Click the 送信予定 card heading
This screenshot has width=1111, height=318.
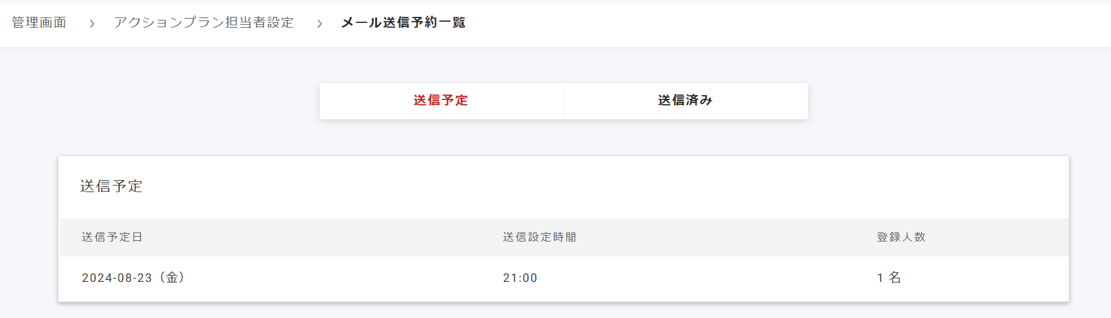click(111, 186)
